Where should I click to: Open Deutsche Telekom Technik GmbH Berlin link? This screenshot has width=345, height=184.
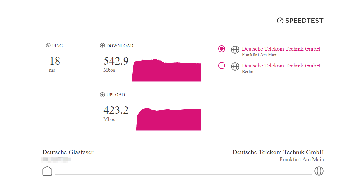coord(281,66)
